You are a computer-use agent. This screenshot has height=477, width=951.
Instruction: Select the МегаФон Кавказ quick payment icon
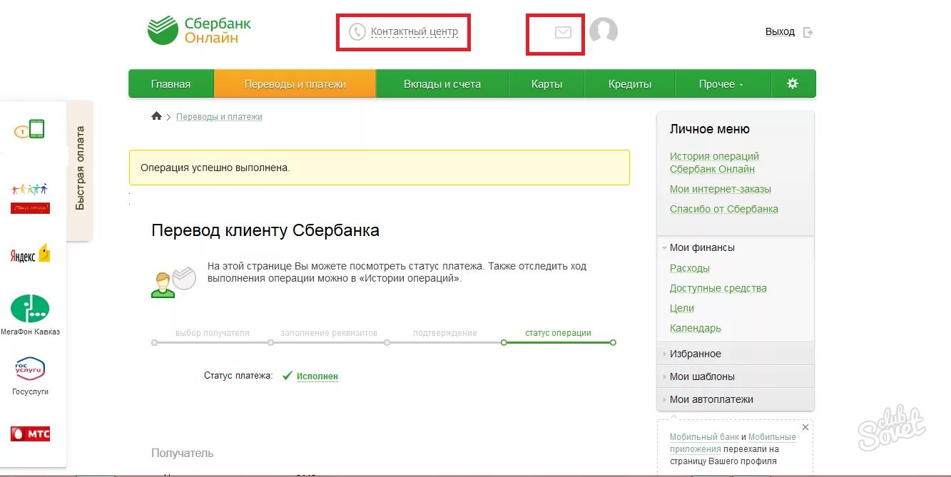point(30,314)
